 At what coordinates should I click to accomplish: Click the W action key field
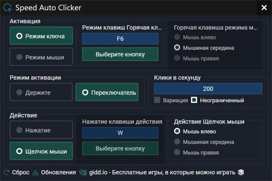[120, 133]
